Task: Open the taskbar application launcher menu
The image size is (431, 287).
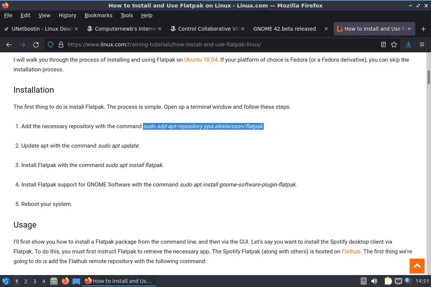Action: pyautogui.click(x=6, y=281)
